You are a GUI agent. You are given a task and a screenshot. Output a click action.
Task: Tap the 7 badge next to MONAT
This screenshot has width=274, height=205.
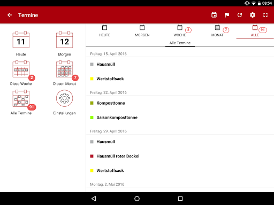pos(226,30)
